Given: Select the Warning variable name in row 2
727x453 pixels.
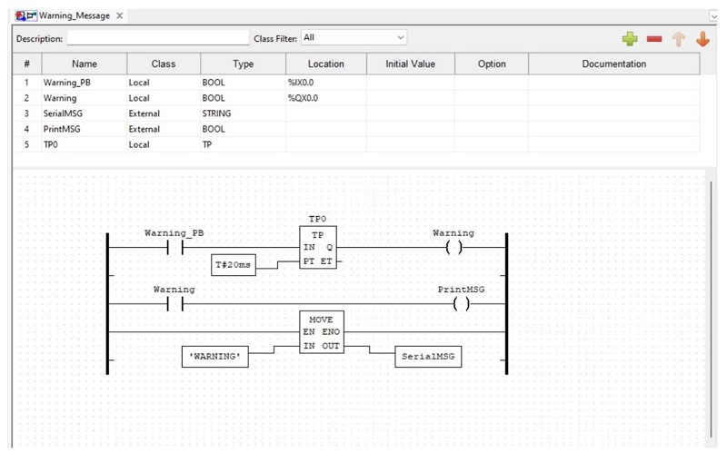Looking at the screenshot, I should coord(84,98).
